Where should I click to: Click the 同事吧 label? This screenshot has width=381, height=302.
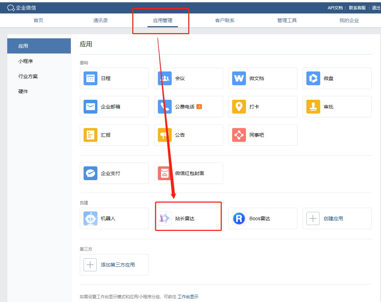[x=257, y=135]
